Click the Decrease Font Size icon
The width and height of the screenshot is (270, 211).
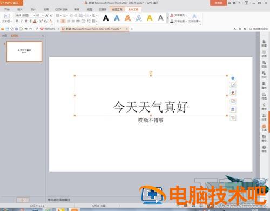coord(51,15)
